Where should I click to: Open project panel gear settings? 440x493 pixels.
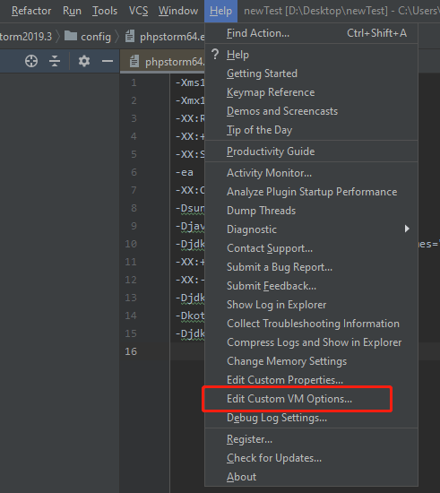point(84,61)
